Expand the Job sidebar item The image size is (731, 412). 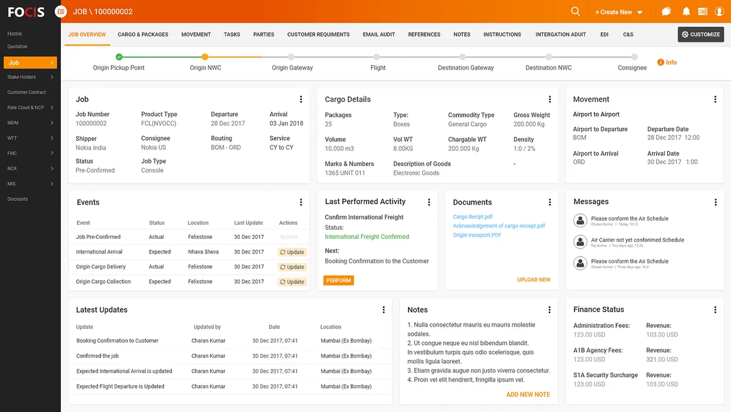(30, 62)
